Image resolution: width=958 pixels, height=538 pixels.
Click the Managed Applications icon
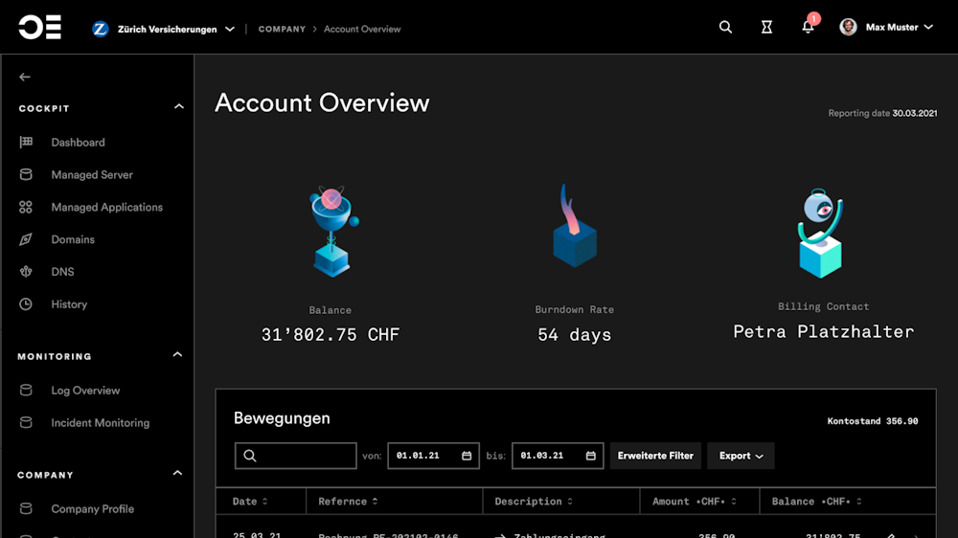click(26, 207)
